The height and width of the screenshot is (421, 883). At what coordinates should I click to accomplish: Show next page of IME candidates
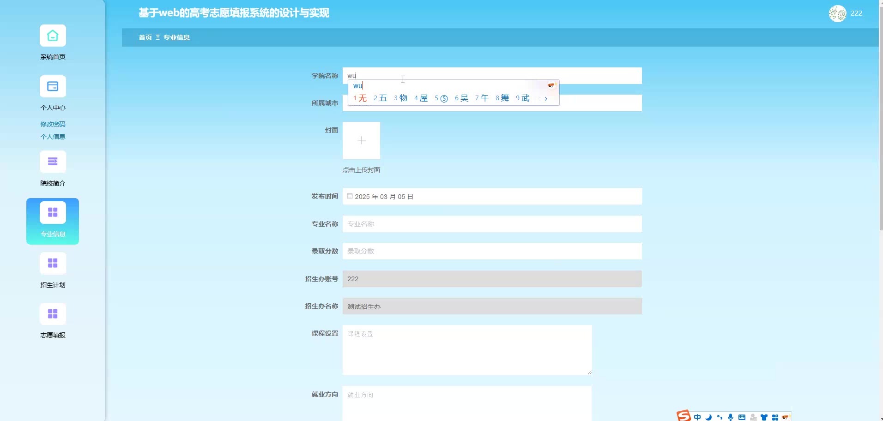546,98
